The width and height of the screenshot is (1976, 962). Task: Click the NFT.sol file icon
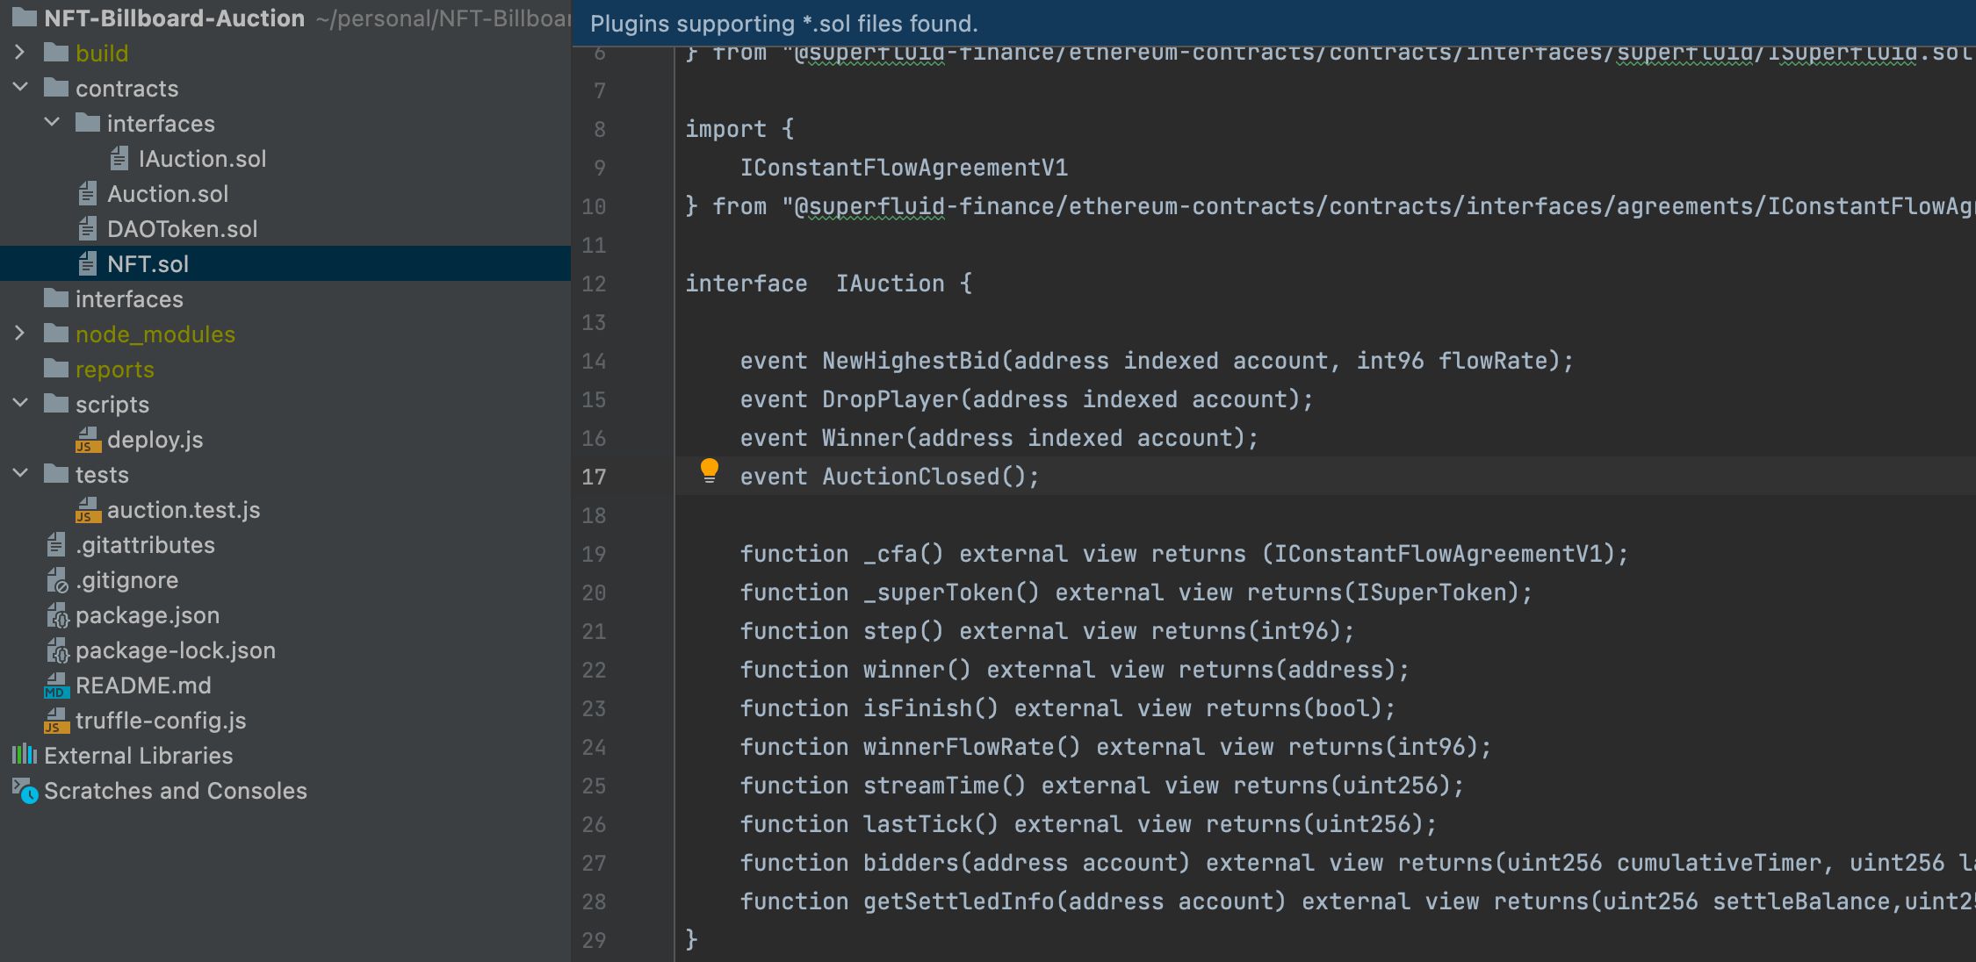88,263
